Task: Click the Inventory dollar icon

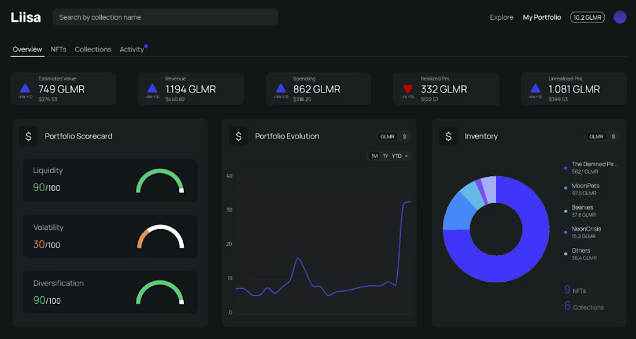Action: coord(448,136)
